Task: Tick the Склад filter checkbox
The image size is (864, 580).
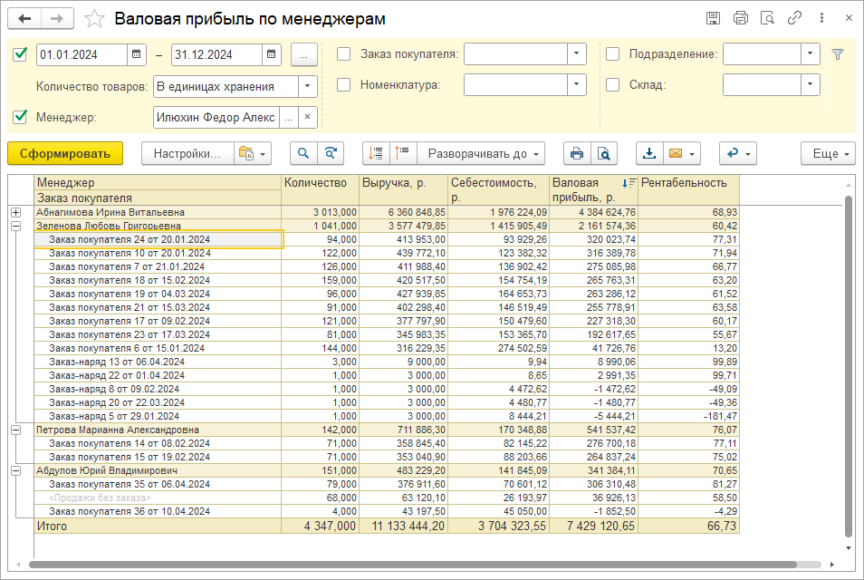Action: pyautogui.click(x=613, y=85)
